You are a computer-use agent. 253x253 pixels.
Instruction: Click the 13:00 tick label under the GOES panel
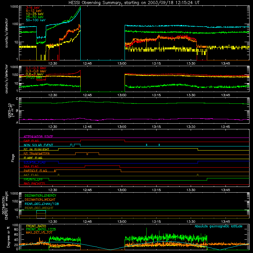[x=122, y=127]
